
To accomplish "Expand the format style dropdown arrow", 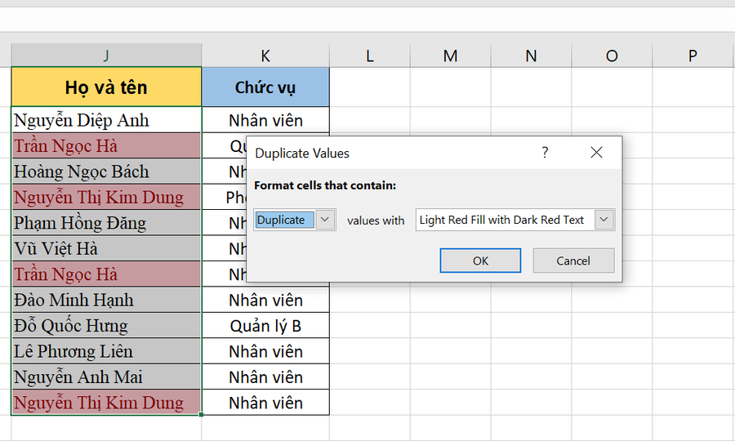I will [x=604, y=220].
